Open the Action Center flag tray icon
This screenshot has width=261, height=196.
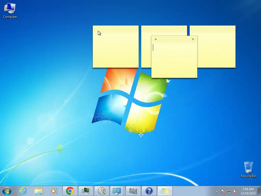pos(223,191)
